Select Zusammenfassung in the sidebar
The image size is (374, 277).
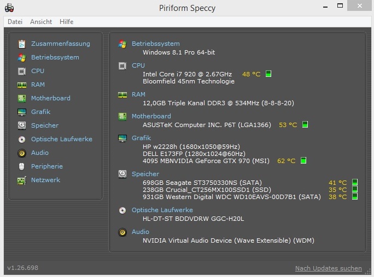[x=61, y=44]
